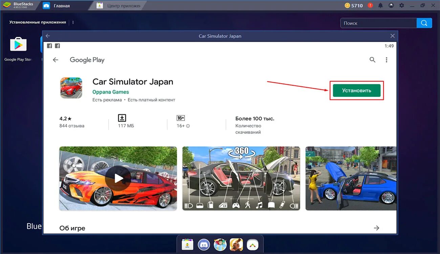Viewport: 440px width, 254px height.
Task: Click the BlueStacks coins balance 5710
Action: [354, 5]
